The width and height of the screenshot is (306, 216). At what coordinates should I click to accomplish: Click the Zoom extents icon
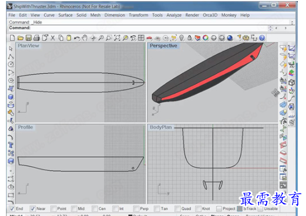coord(117,38)
